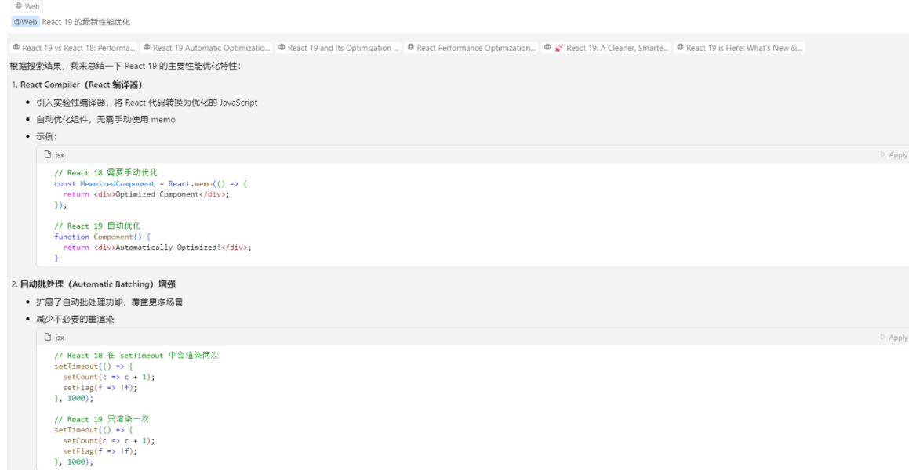Click bullet '引入实验性编译器' line
The width and height of the screenshot is (909, 470).
click(147, 103)
